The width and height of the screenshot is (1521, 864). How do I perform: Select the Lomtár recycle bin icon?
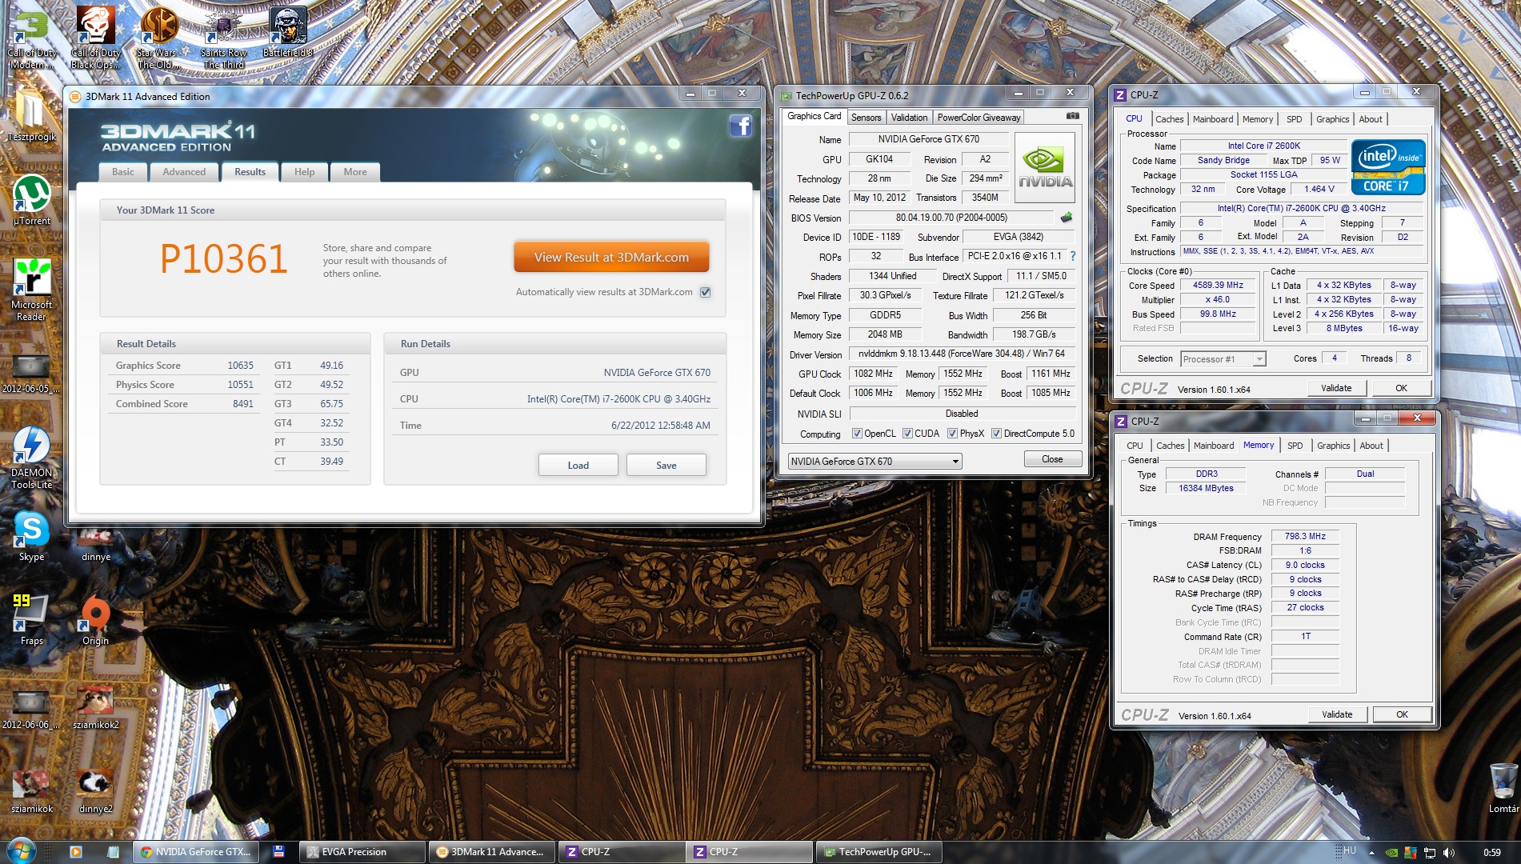coord(1503,789)
